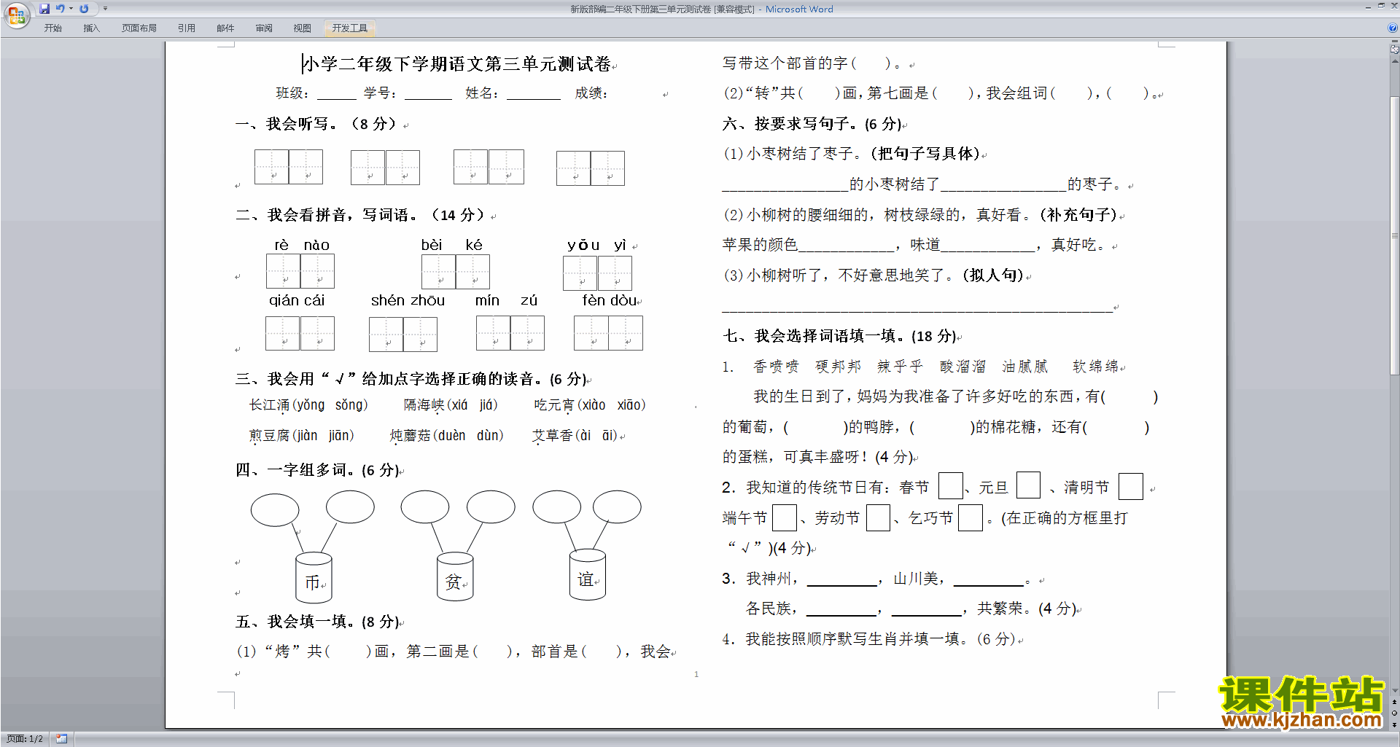Viewport: 1400px width, 747px height.
Task: Click the blank line after 我神州,
Action: (842, 580)
